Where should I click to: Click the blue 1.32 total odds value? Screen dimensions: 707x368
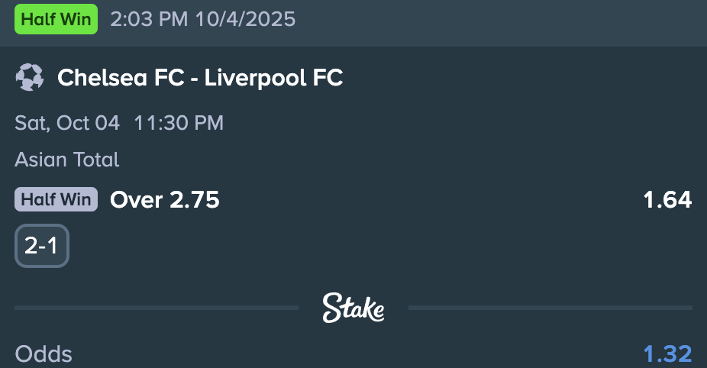coord(667,354)
